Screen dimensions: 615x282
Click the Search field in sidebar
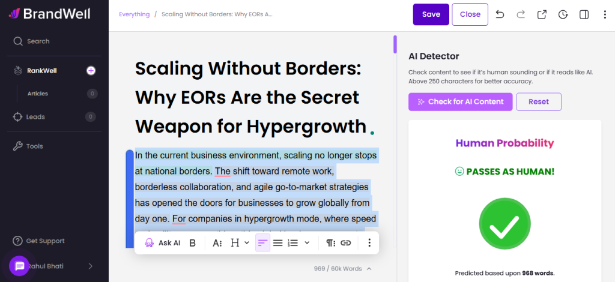coord(38,41)
